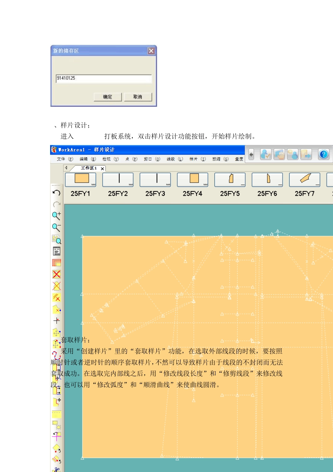This screenshot has width=333, height=472.
Task: Select the 25FY3 piece thumbnail
Action: click(x=155, y=180)
